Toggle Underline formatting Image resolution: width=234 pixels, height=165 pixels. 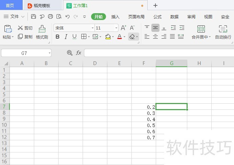coord(74,37)
